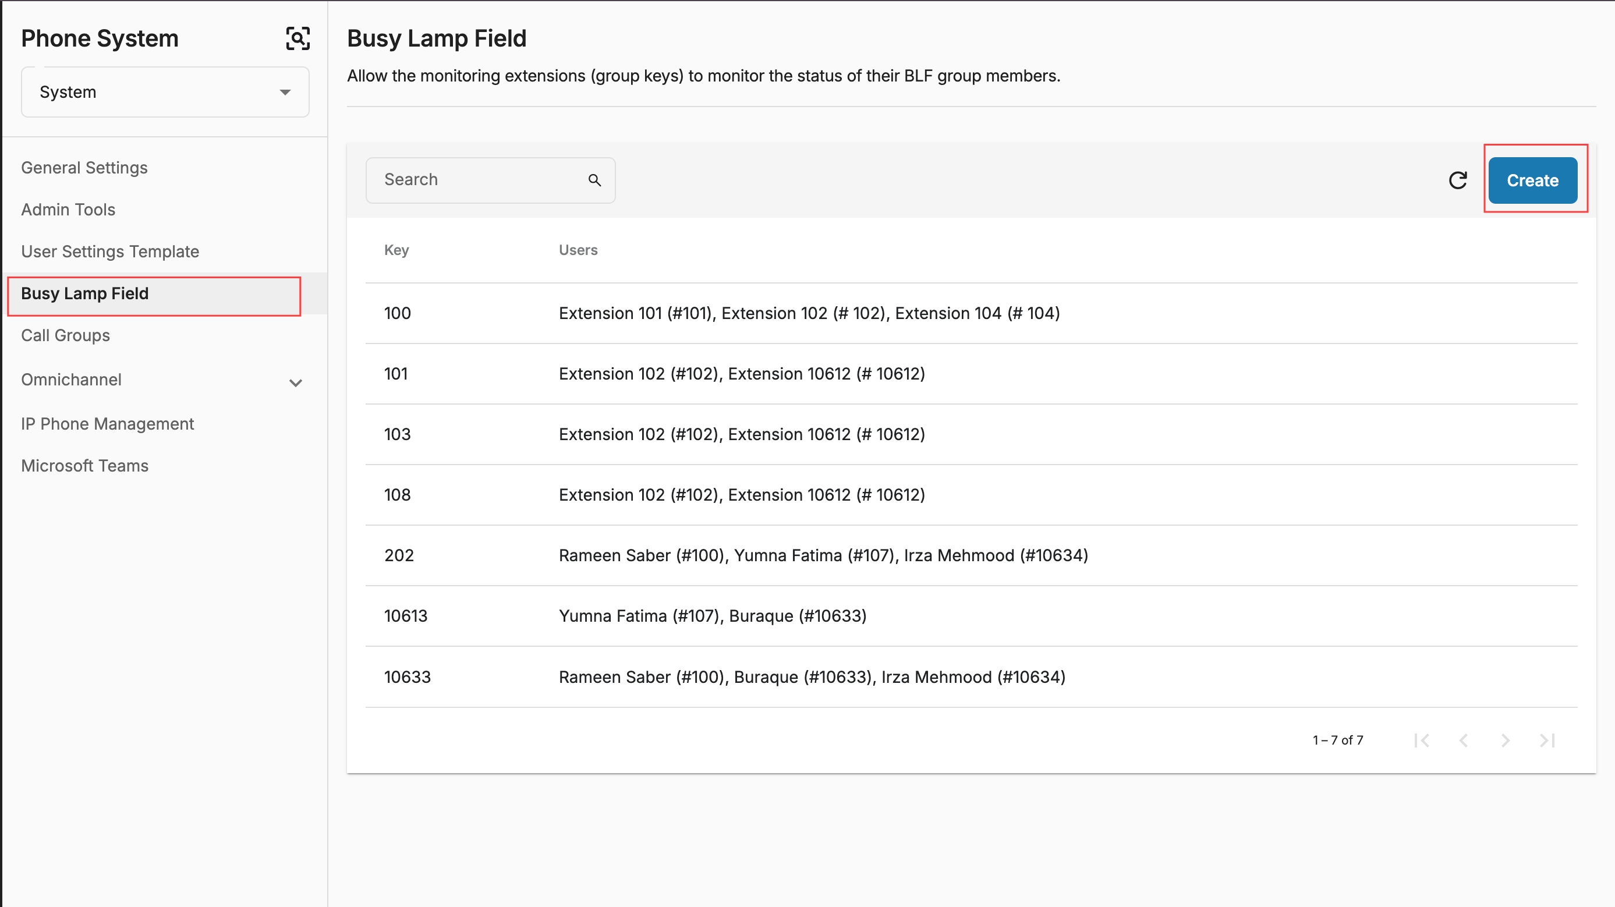Viewport: 1615px width, 907px height.
Task: Click users list starting Rameen Saber, Yumna Fatima
Action: pos(824,555)
